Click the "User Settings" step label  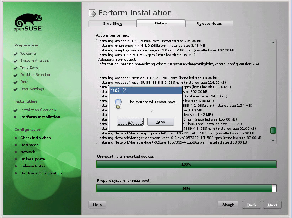coord(32,89)
